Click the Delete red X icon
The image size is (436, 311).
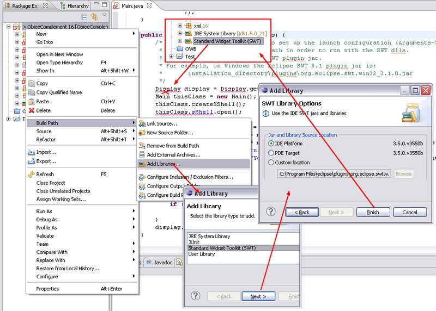click(x=32, y=110)
